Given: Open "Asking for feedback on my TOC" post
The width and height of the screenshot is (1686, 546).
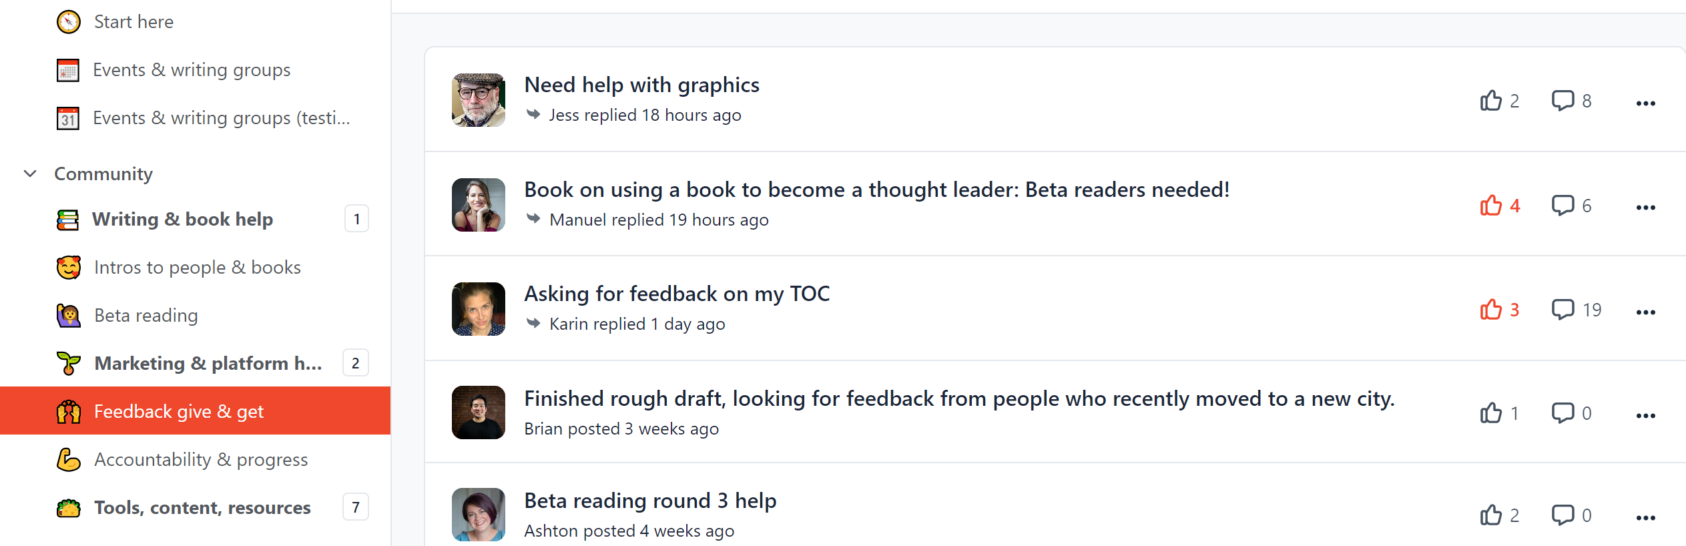Looking at the screenshot, I should click(x=677, y=294).
